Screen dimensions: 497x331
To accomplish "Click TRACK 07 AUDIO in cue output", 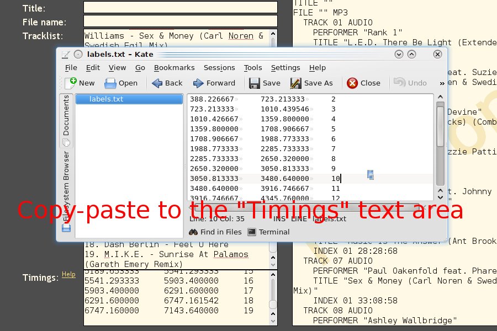I will click(338, 261).
